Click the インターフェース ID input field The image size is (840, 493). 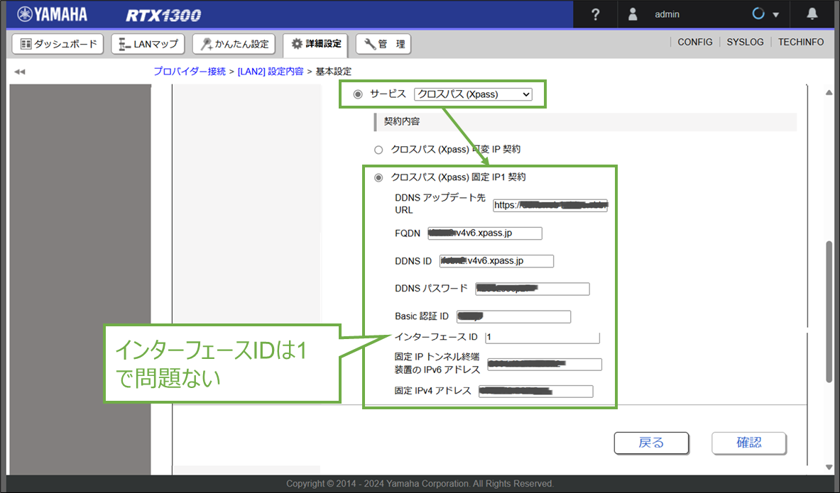[x=542, y=337]
